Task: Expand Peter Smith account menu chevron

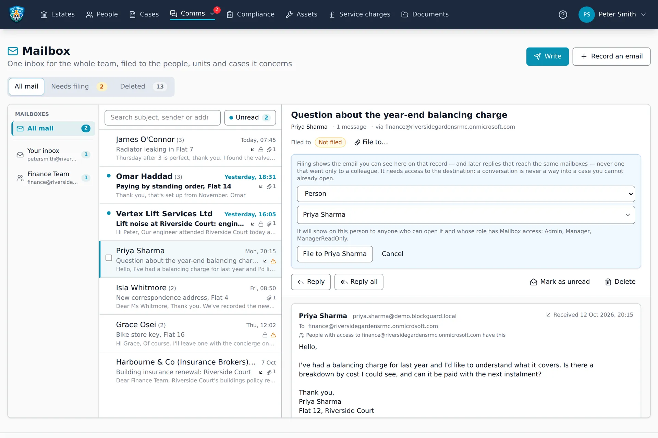Action: pyautogui.click(x=643, y=14)
